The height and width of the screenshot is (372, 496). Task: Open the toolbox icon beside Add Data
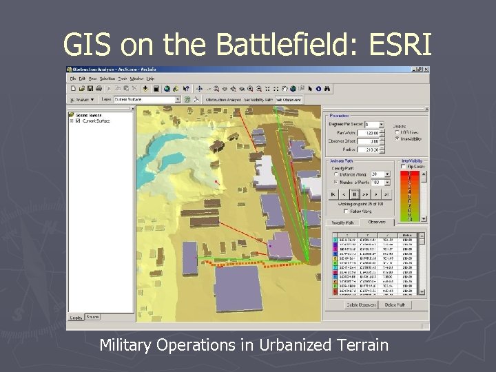pos(156,89)
